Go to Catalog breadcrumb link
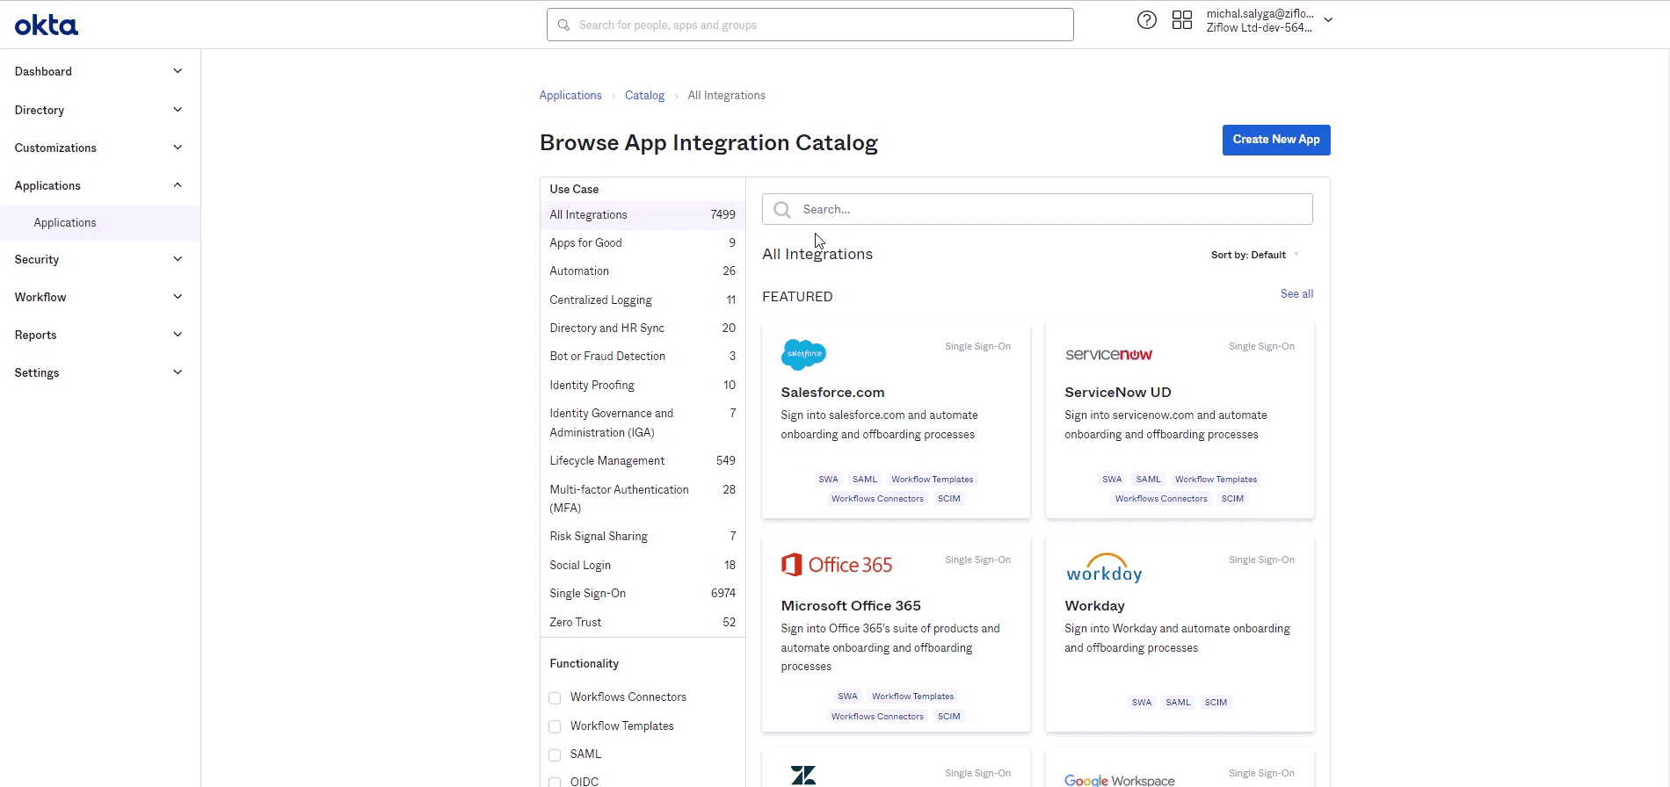Image resolution: width=1670 pixels, height=787 pixels. click(644, 96)
